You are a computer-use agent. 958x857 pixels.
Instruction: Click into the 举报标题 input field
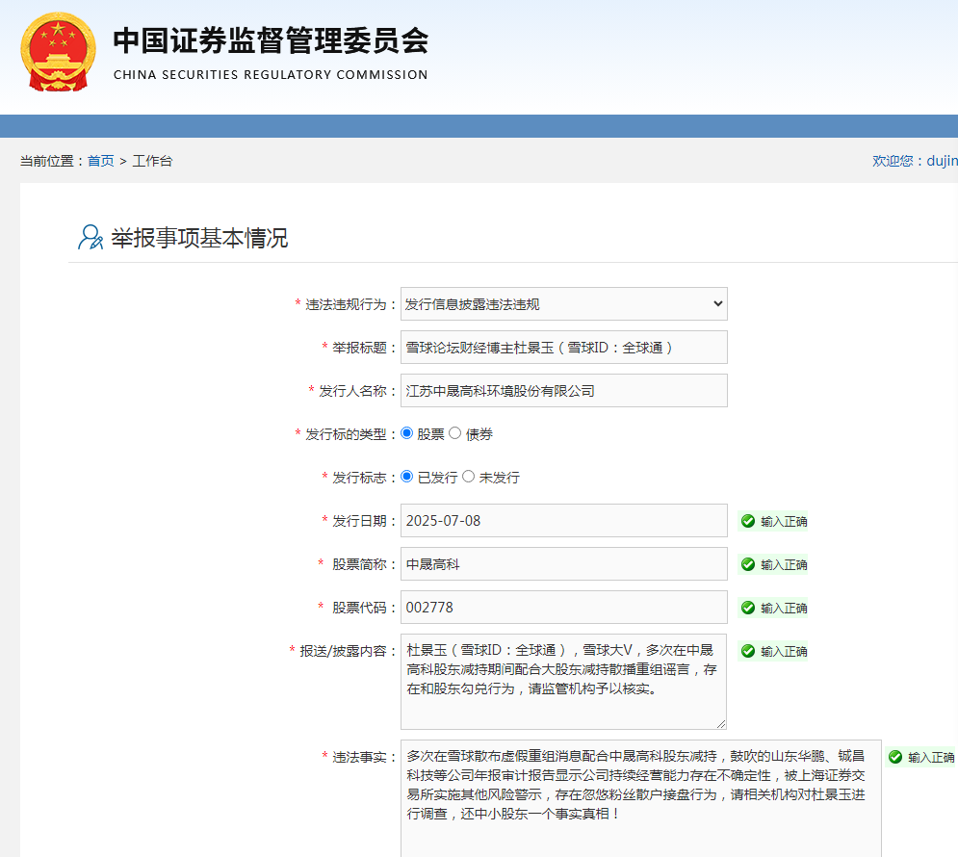(x=564, y=347)
